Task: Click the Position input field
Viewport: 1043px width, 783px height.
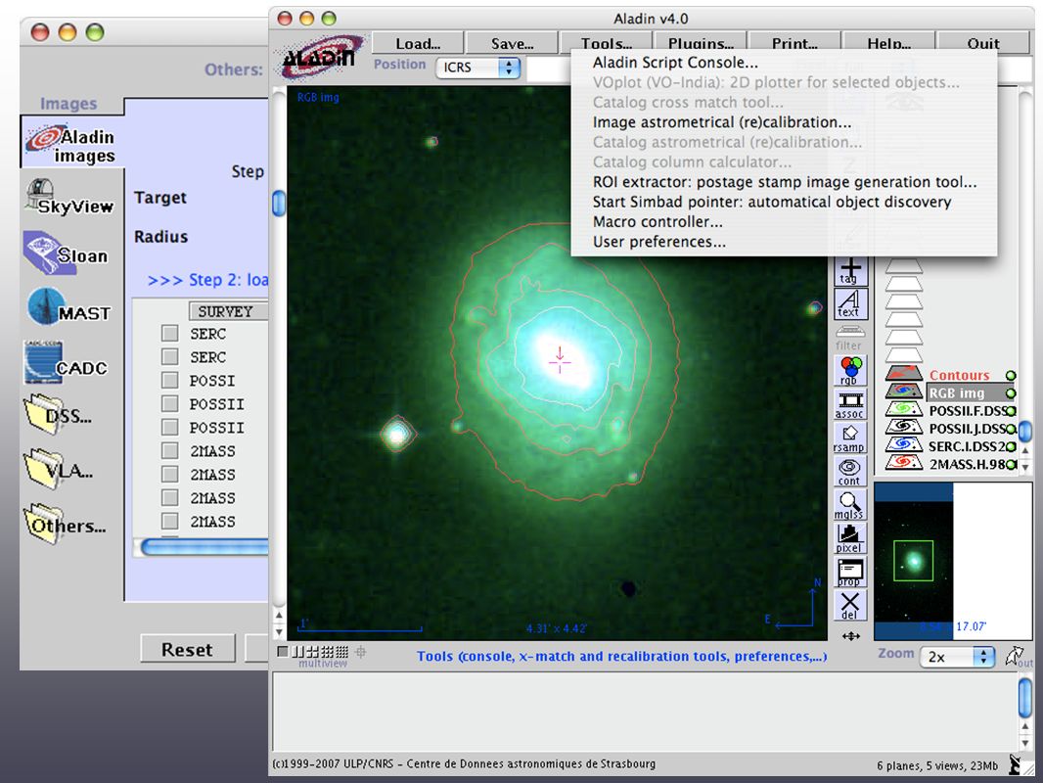Action: [x=548, y=68]
